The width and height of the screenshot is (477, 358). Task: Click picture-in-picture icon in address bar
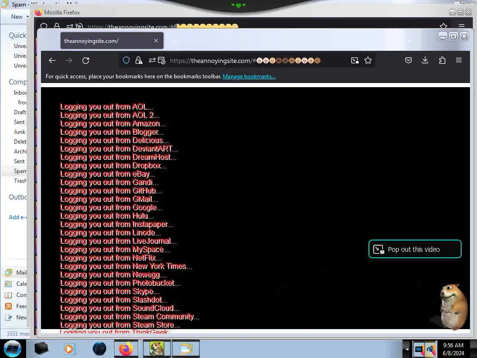click(x=354, y=60)
